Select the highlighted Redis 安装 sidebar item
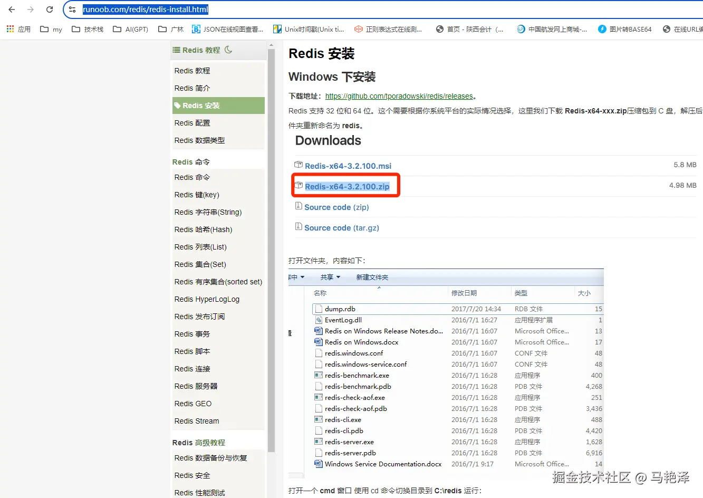This screenshot has height=498, width=703. pyautogui.click(x=218, y=106)
